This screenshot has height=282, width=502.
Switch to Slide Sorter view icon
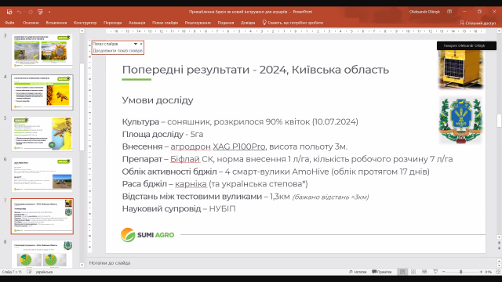point(413,272)
